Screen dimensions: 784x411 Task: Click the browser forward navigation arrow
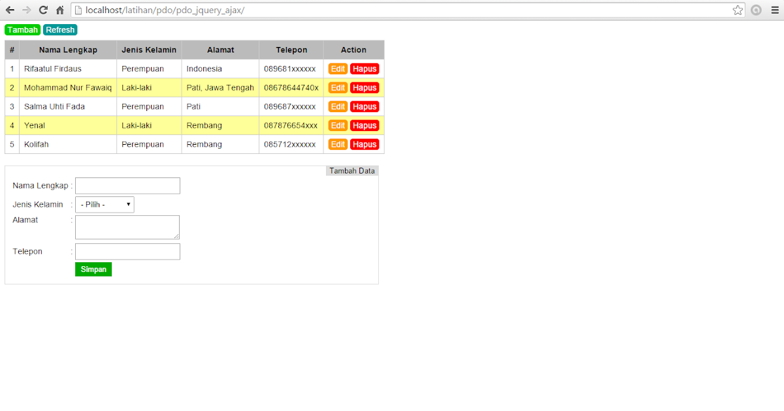pos(26,10)
